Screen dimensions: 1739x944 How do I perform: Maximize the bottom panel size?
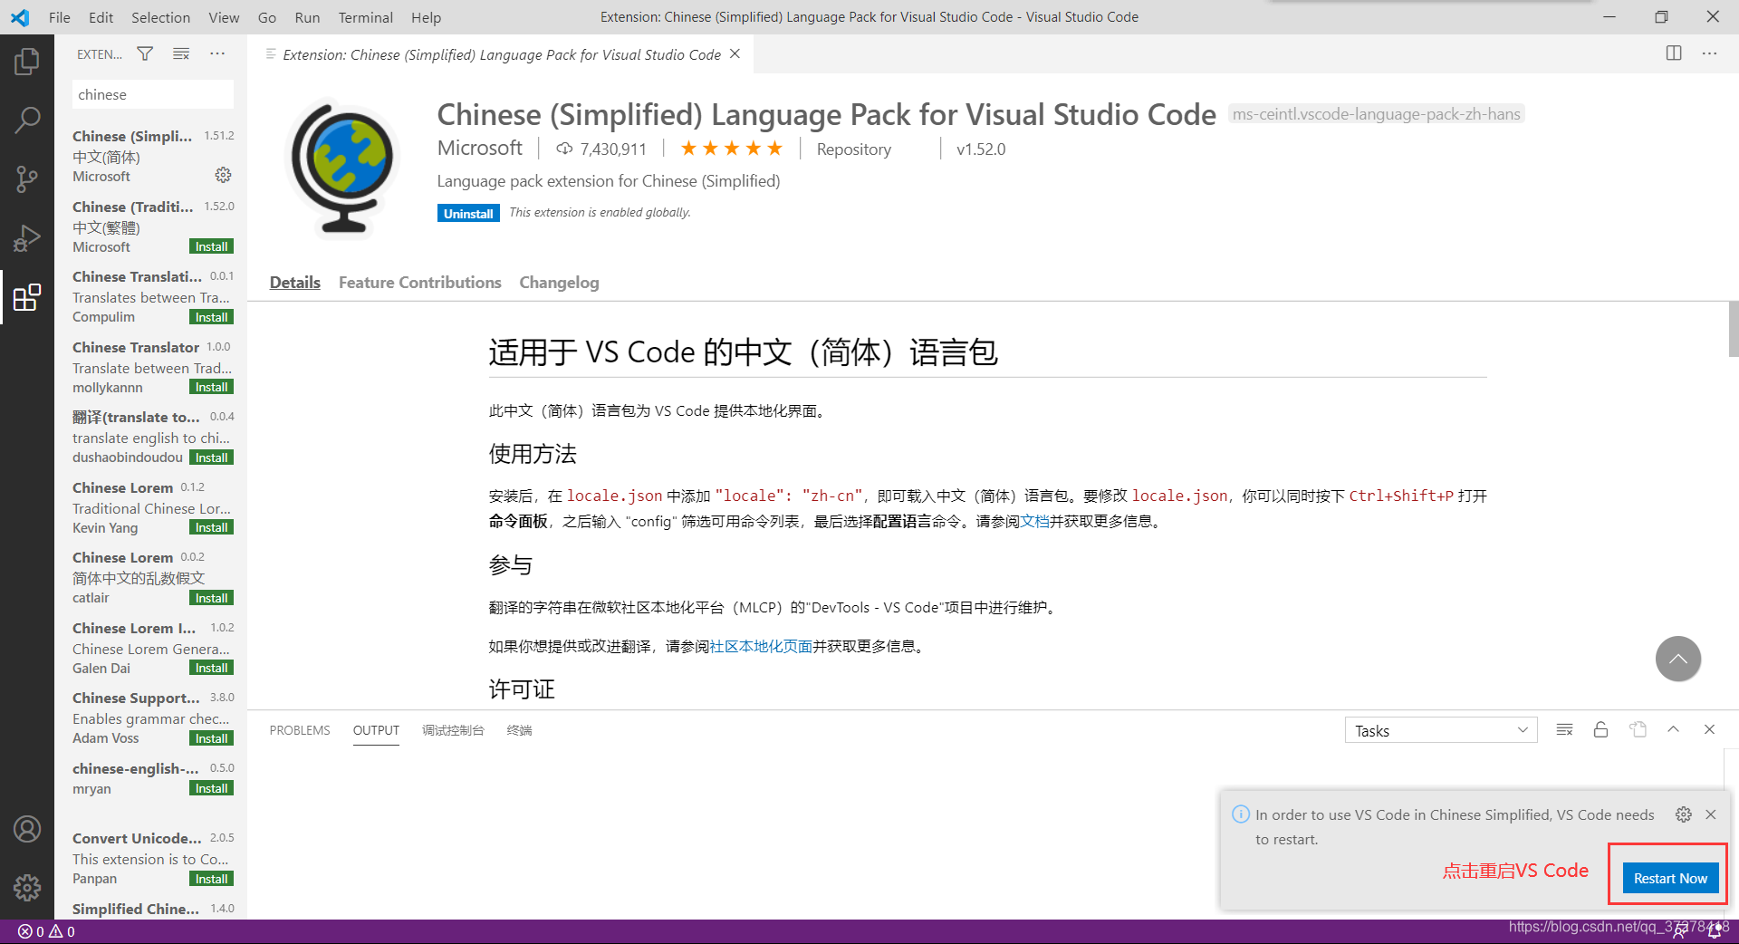point(1673,730)
